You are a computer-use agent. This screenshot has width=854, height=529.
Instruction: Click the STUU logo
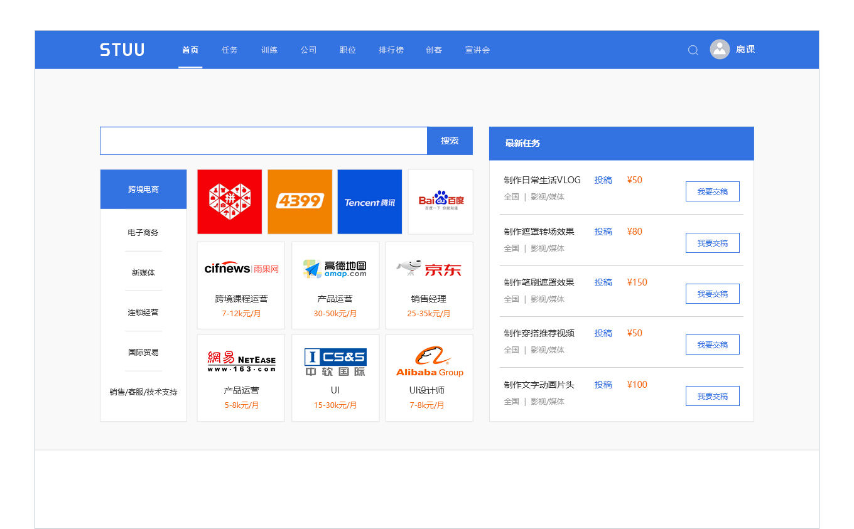pos(122,50)
